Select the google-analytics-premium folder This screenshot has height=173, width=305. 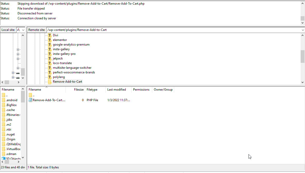click(71, 45)
